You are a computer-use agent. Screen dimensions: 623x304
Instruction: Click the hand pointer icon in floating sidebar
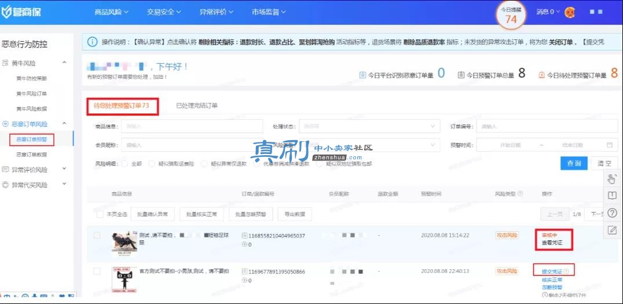612,178
